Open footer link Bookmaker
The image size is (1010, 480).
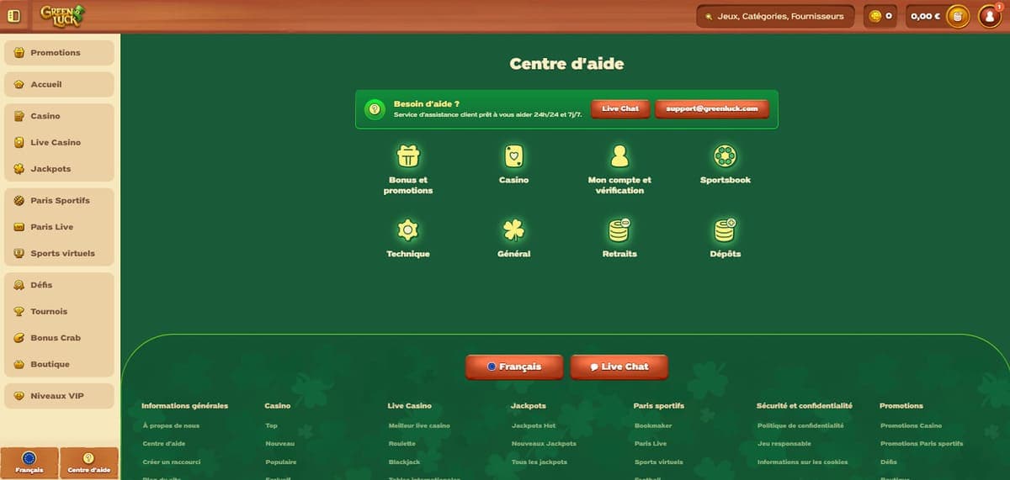pyautogui.click(x=653, y=425)
